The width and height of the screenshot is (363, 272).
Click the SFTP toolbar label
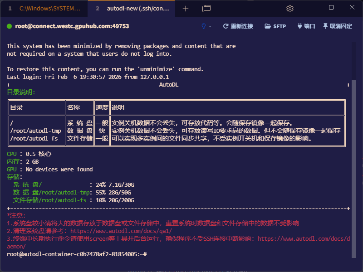pos(279,26)
